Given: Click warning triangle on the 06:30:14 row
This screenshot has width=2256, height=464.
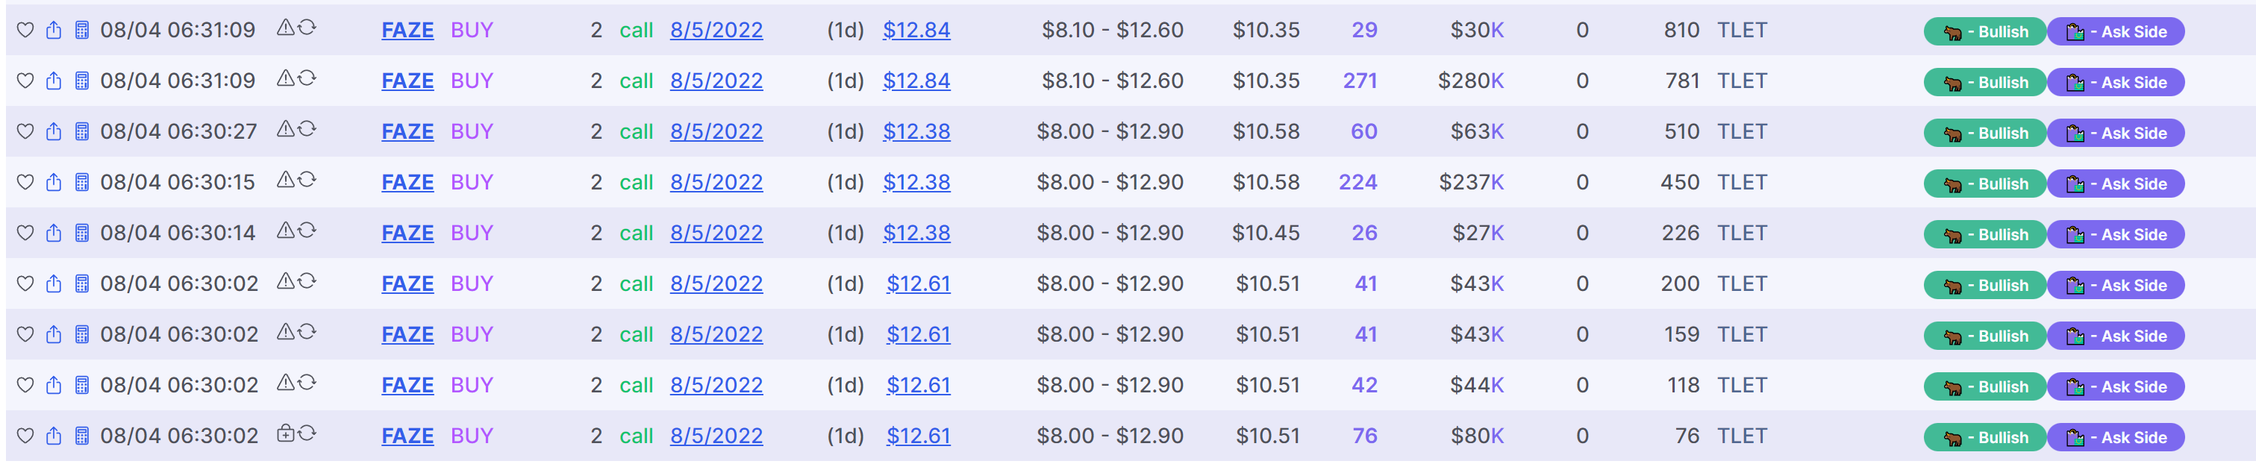Looking at the screenshot, I should tap(286, 231).
